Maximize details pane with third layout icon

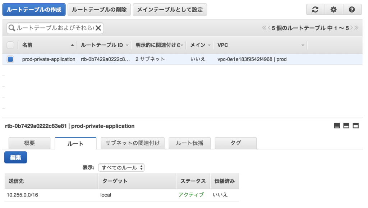[x=355, y=126]
